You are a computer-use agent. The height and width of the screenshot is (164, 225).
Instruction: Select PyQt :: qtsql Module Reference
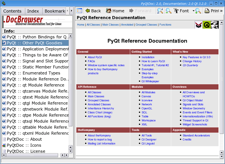tap(35, 121)
